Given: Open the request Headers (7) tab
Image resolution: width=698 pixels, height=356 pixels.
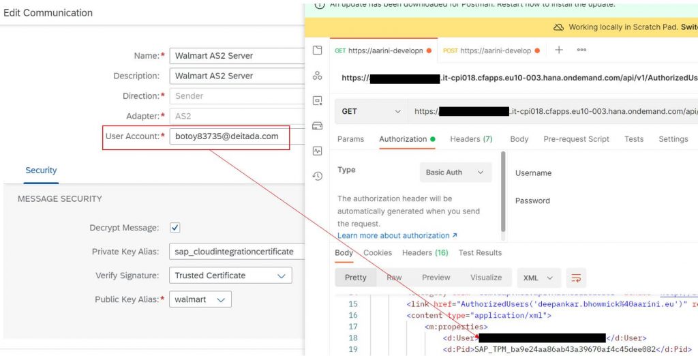Looking at the screenshot, I should [471, 139].
